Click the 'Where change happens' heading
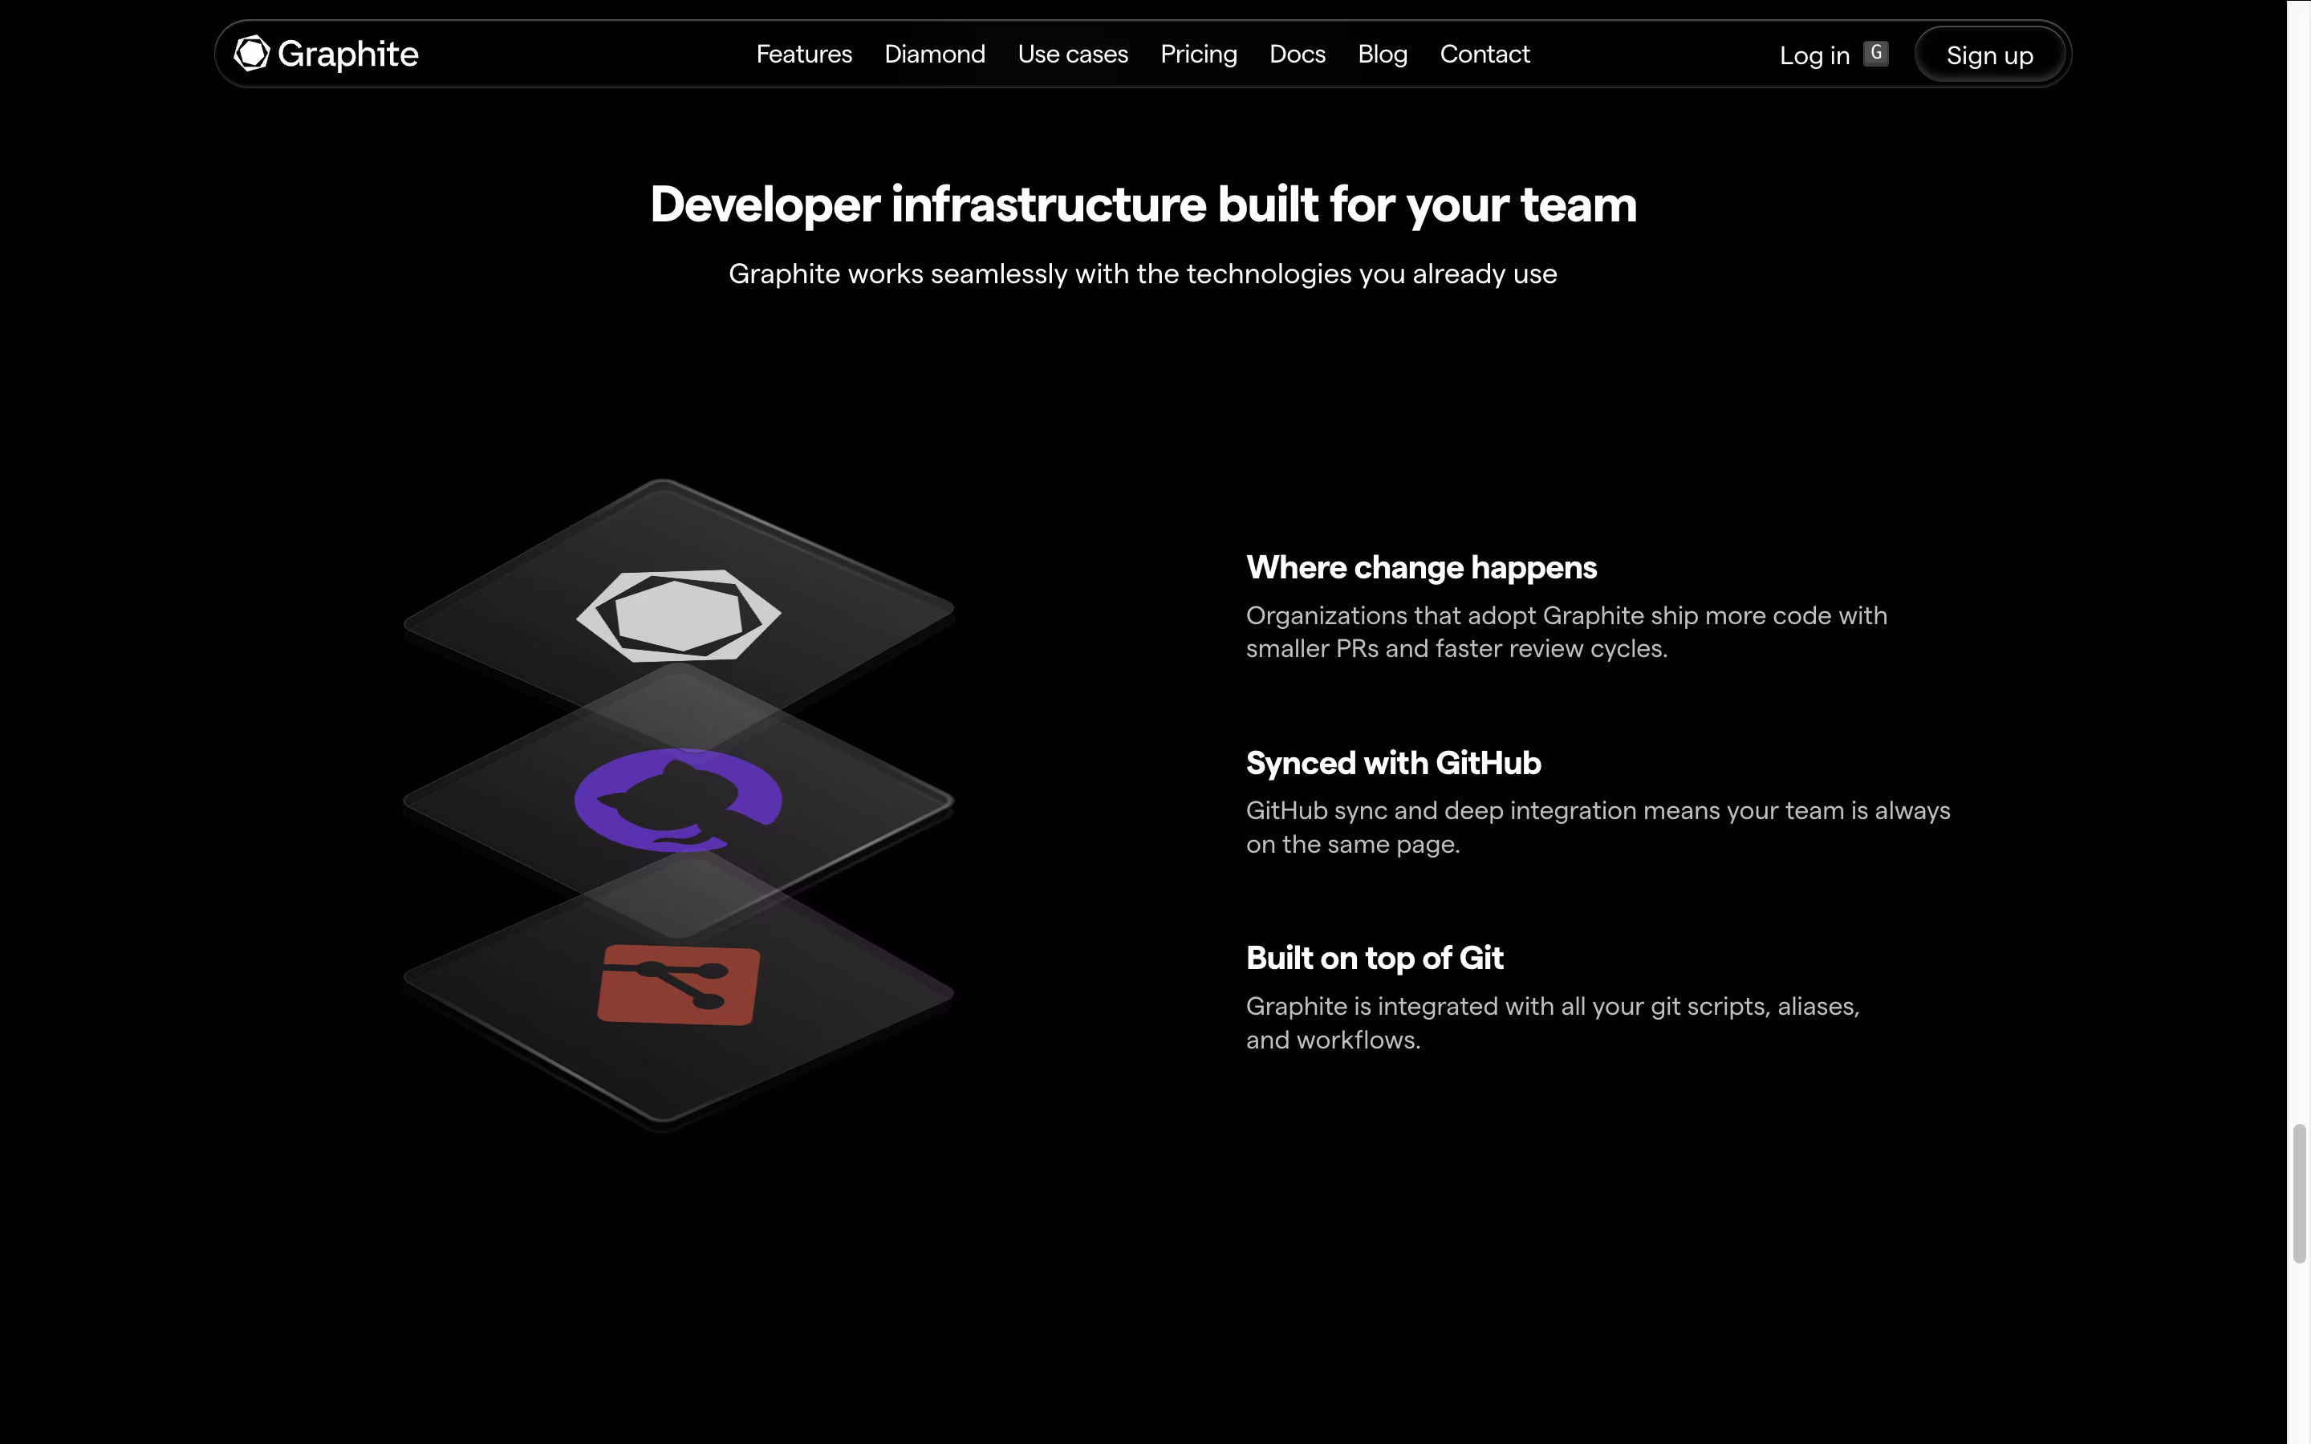This screenshot has height=1444, width=2311. coord(1421,568)
